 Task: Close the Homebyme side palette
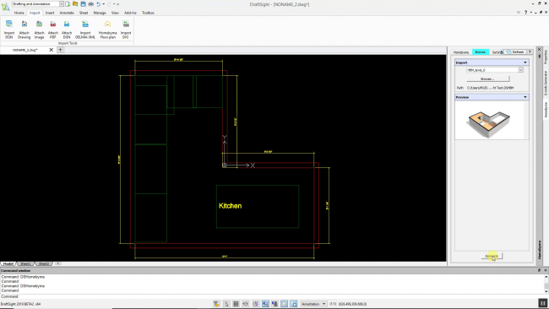coord(539,50)
